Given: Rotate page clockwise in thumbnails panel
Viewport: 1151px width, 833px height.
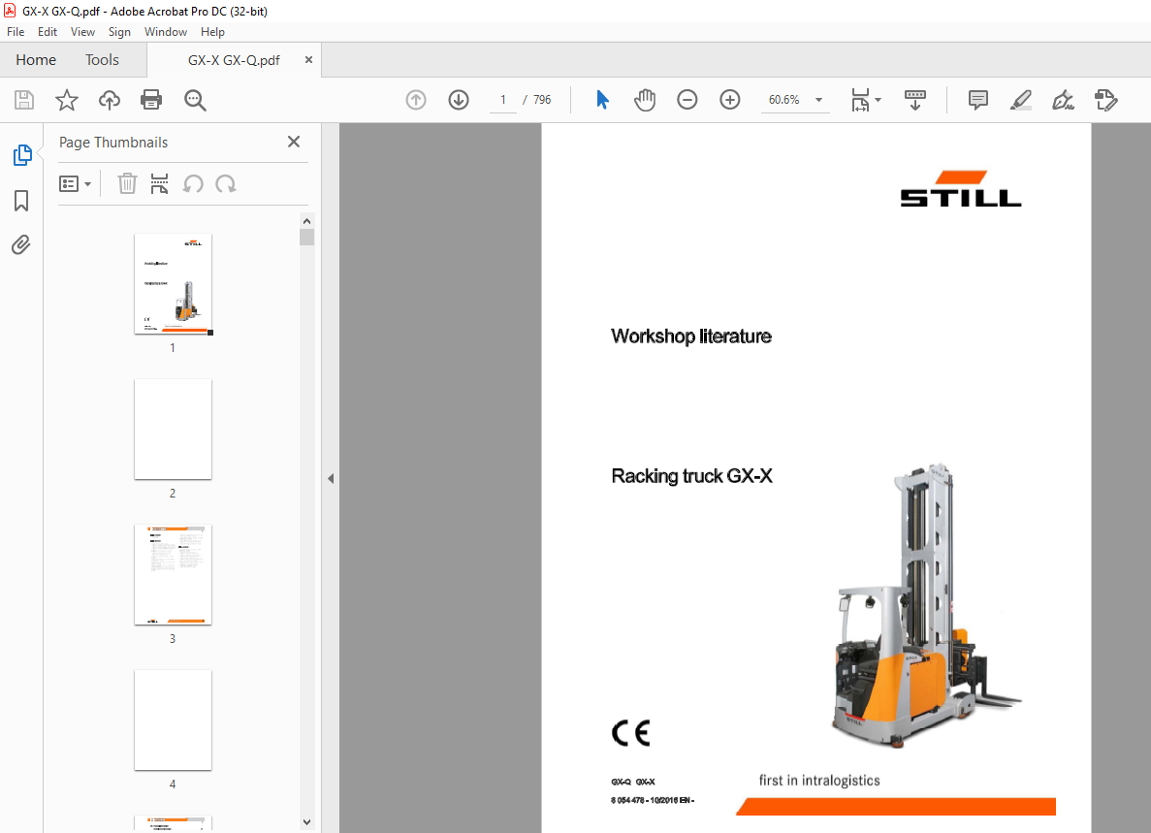Looking at the screenshot, I should click(226, 183).
